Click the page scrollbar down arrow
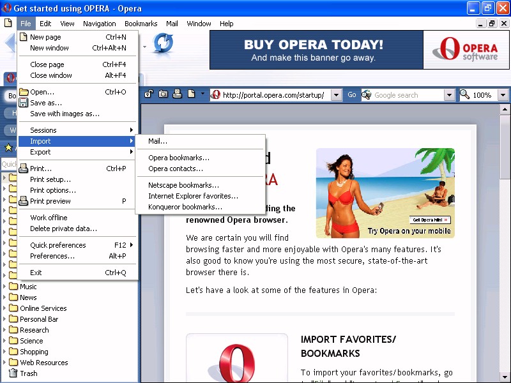The image size is (511, 383). click(505, 377)
